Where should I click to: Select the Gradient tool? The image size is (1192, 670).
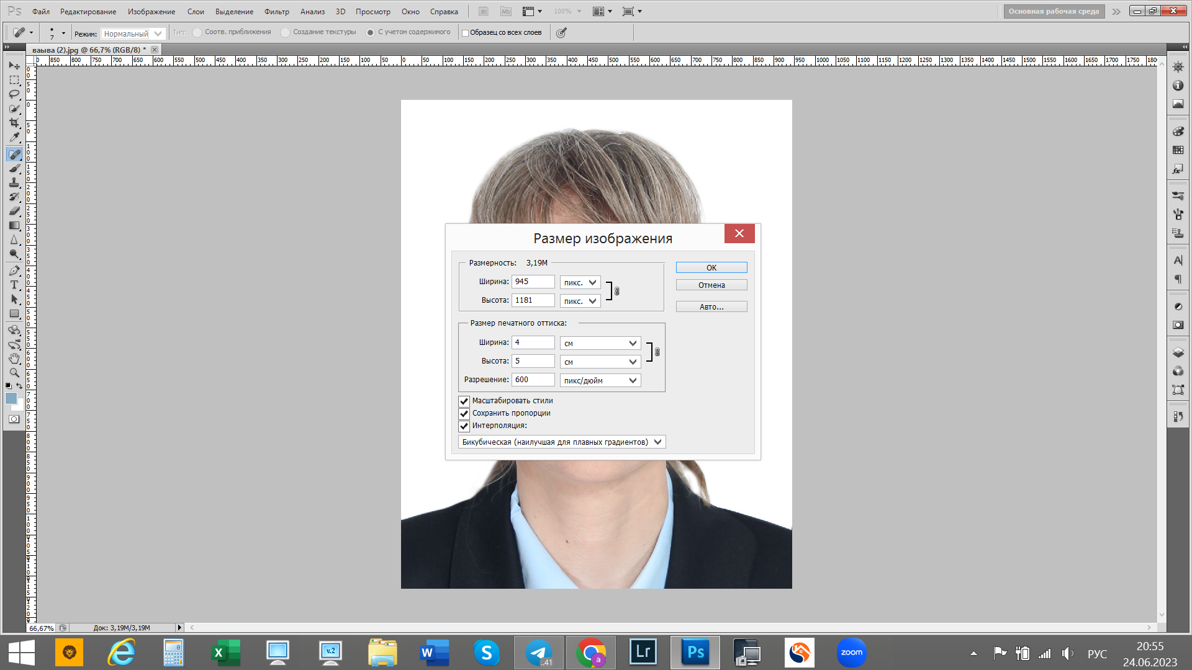point(14,226)
